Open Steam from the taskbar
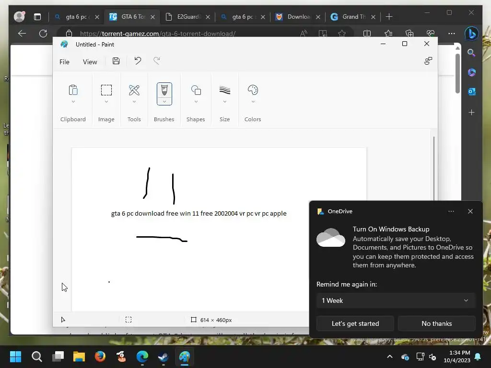491x368 pixels. coord(163,356)
